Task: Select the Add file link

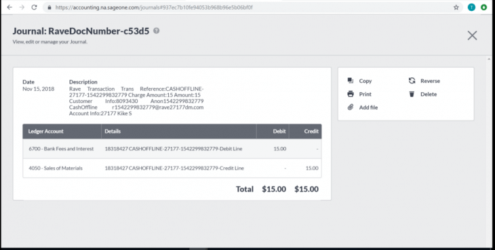Action: pos(368,107)
